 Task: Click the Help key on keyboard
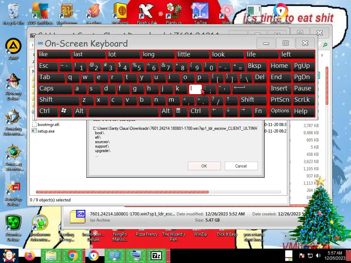[x=304, y=111]
